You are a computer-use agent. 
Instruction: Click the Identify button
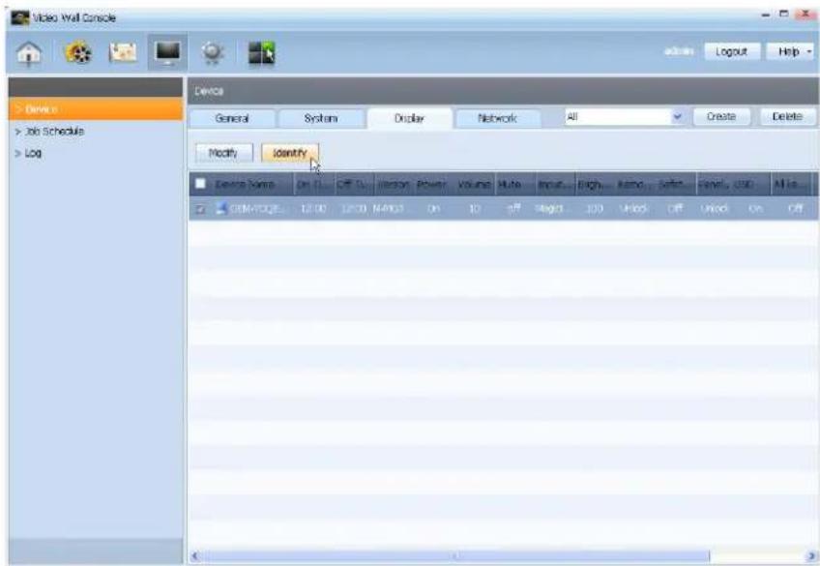(290, 153)
